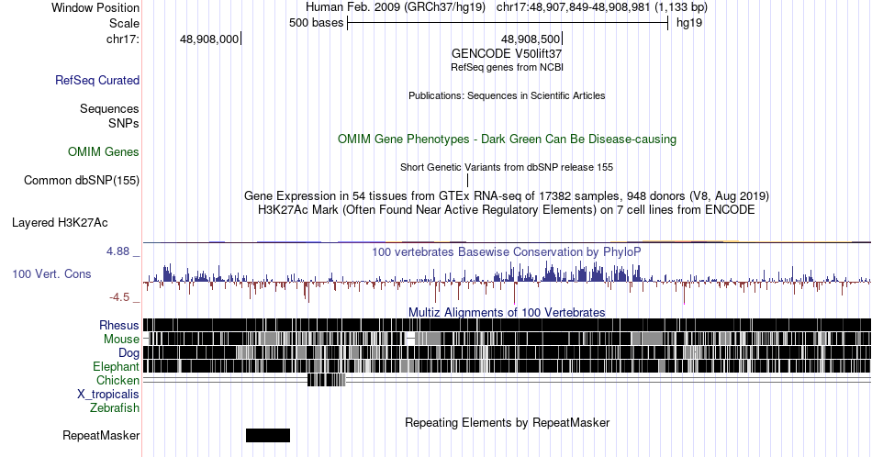Click the H3K27Ac Mark ENCODE title

point(507,209)
